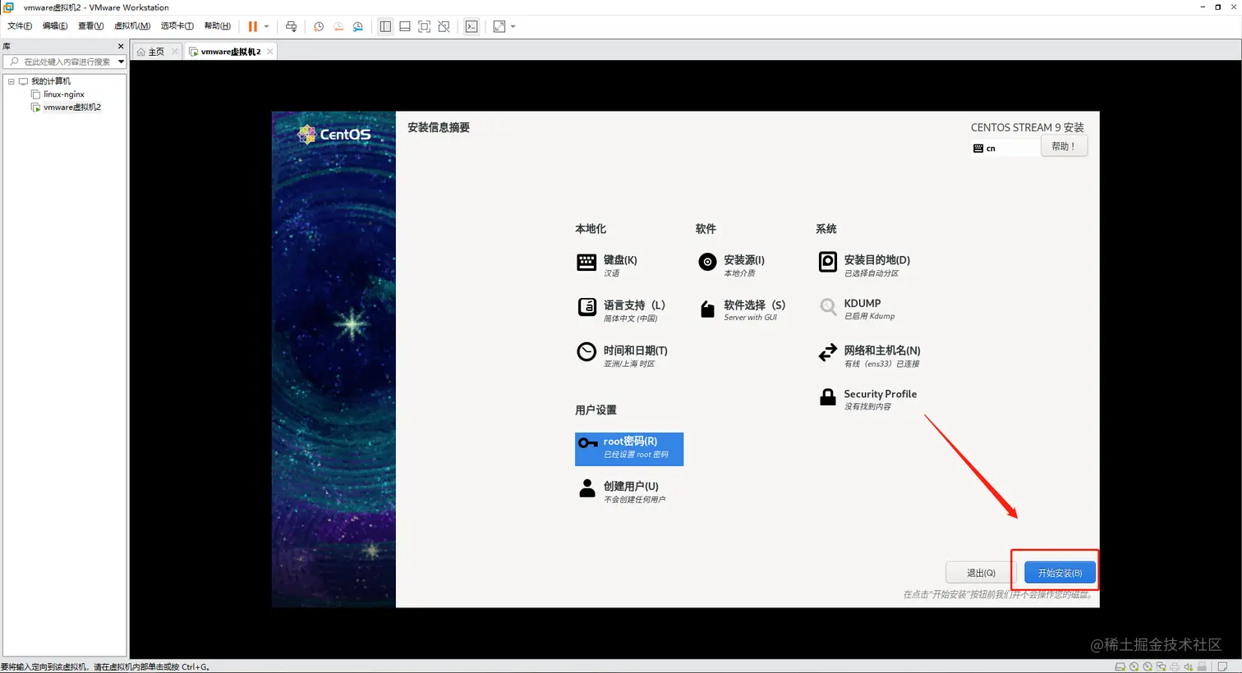This screenshot has width=1242, height=673.
Task: Open the 文件(F) menu
Action: pyautogui.click(x=20, y=25)
